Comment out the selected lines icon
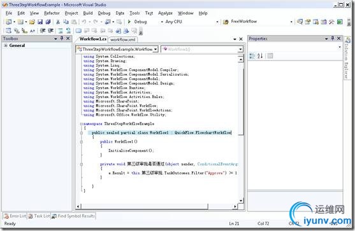This screenshot has height=231, width=355. pyautogui.click(x=61, y=31)
